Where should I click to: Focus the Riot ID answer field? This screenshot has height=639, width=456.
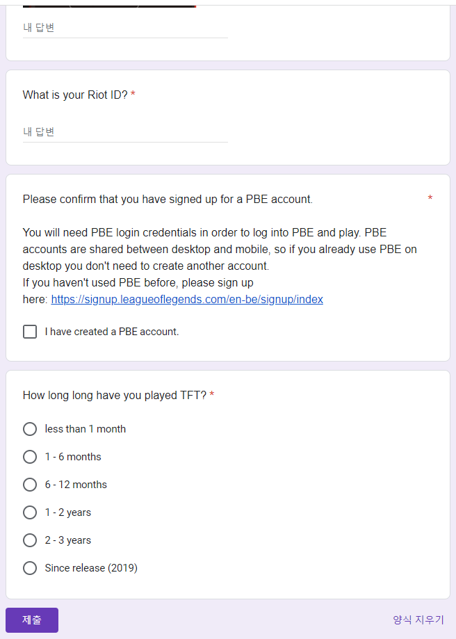pyautogui.click(x=125, y=132)
